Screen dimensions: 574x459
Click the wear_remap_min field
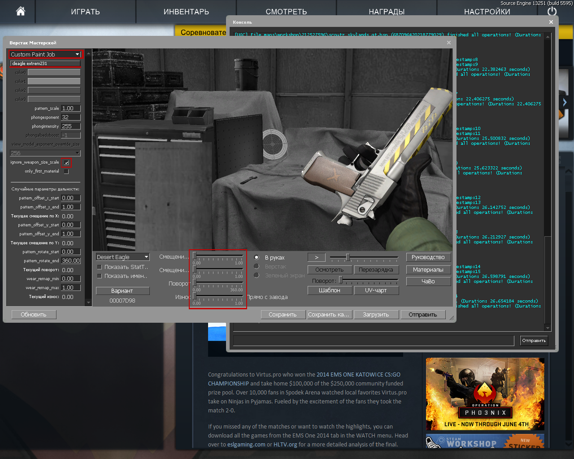pos(71,278)
